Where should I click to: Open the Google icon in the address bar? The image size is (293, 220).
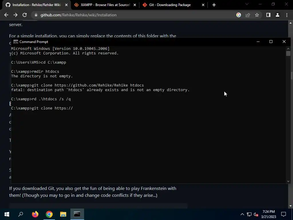click(238, 15)
